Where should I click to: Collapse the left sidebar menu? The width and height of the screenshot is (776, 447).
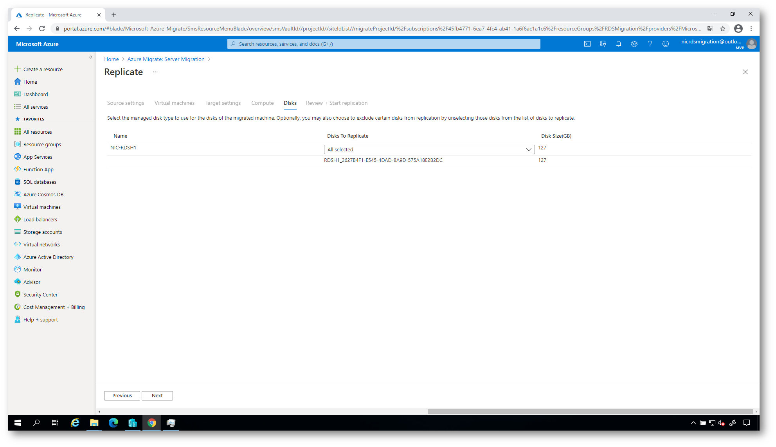(x=90, y=57)
